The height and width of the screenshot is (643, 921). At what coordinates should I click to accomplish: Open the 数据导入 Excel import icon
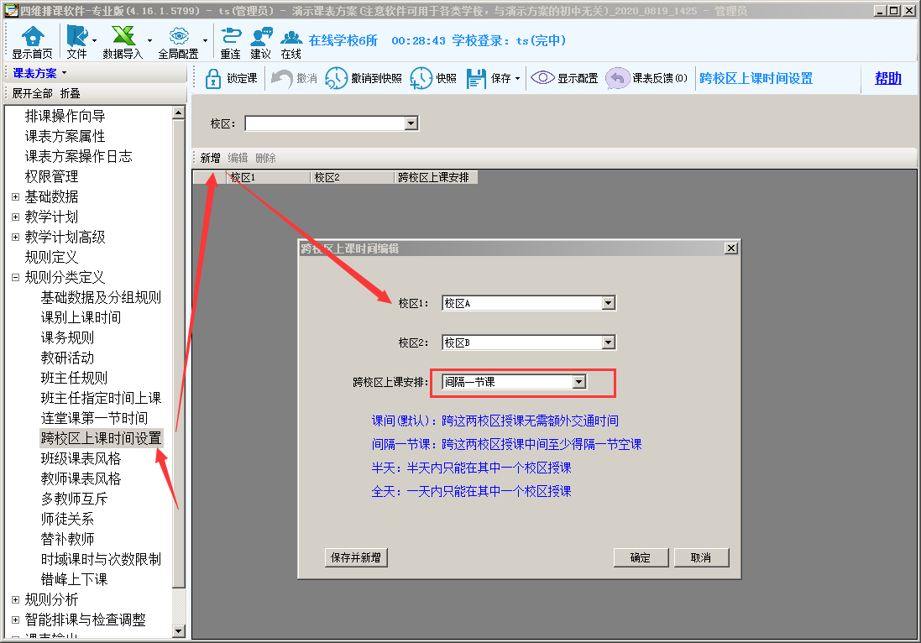[x=123, y=37]
